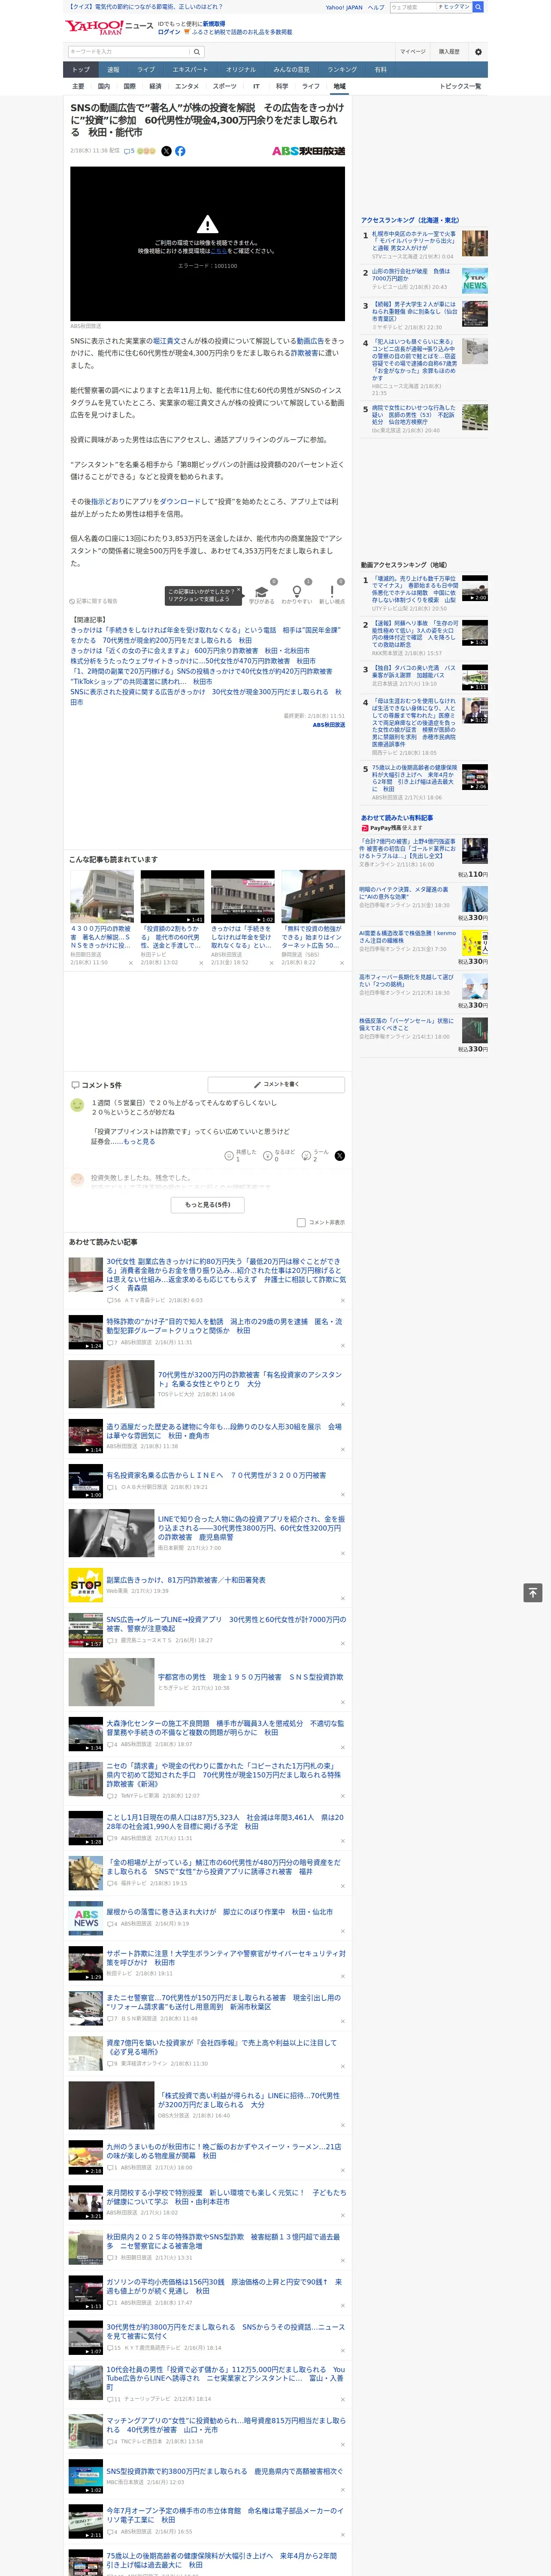Screen dimensions: 551x2576
Task: Click コメントを書く button
Action: pyautogui.click(x=276, y=1084)
